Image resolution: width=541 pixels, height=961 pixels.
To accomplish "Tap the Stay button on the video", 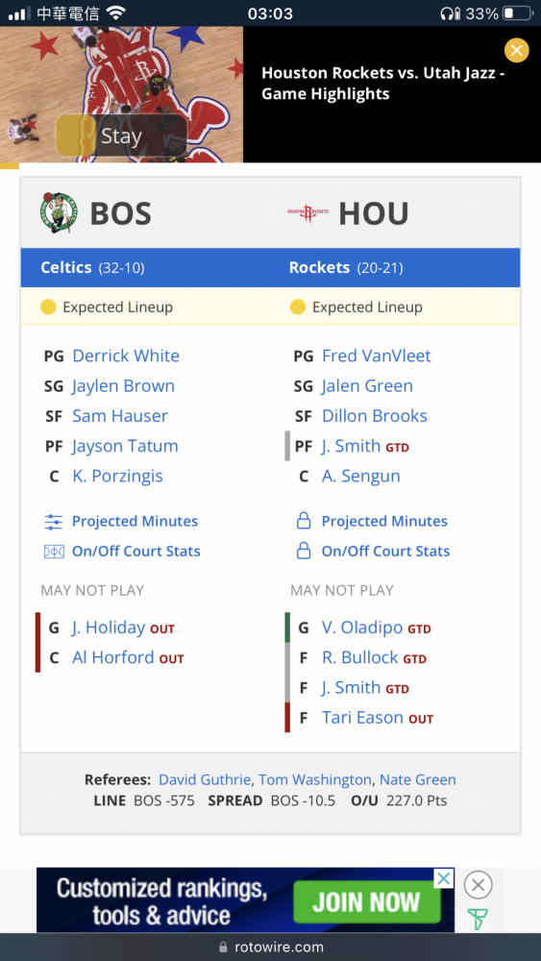I will pos(121,136).
